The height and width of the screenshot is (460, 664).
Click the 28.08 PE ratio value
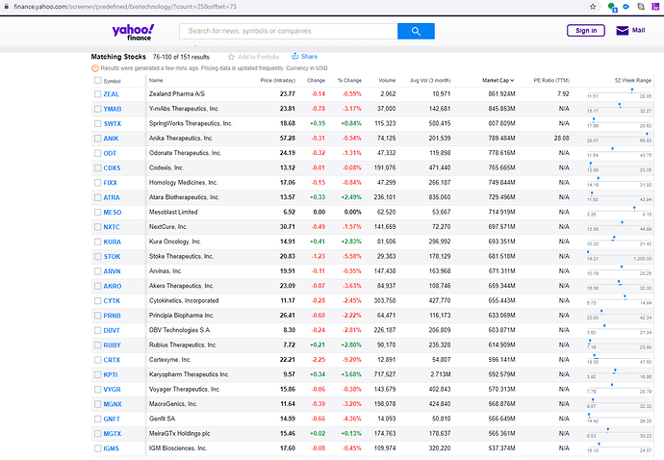pyautogui.click(x=562, y=138)
